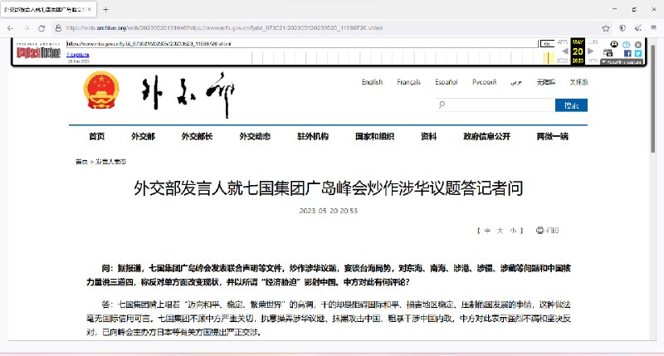Open the 关怀版 care version link

pos(579,82)
